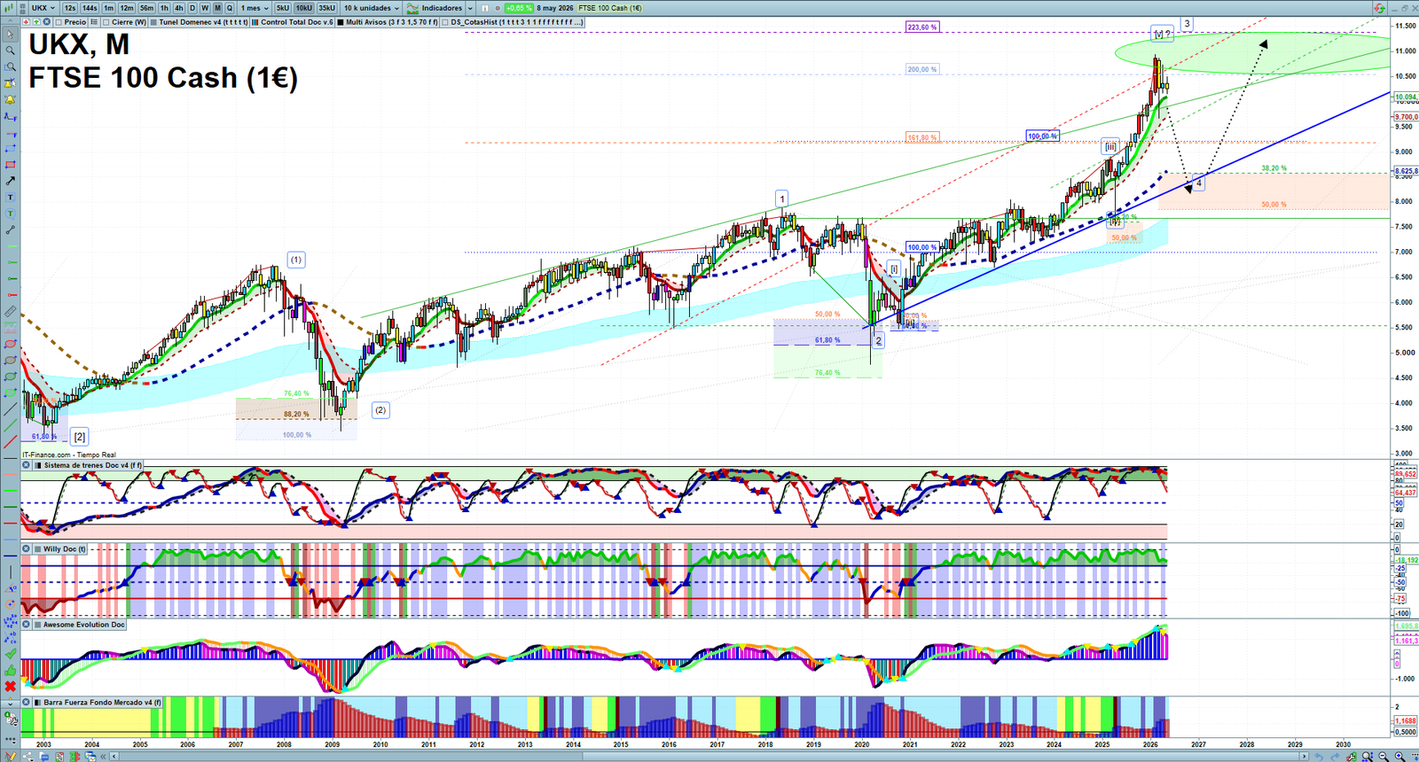Click the pencil drawing icon bottom-left
1419x762 pixels.
(x=11, y=756)
